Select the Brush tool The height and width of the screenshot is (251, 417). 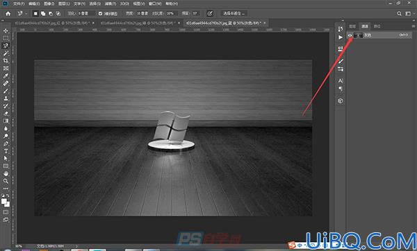point(6,91)
